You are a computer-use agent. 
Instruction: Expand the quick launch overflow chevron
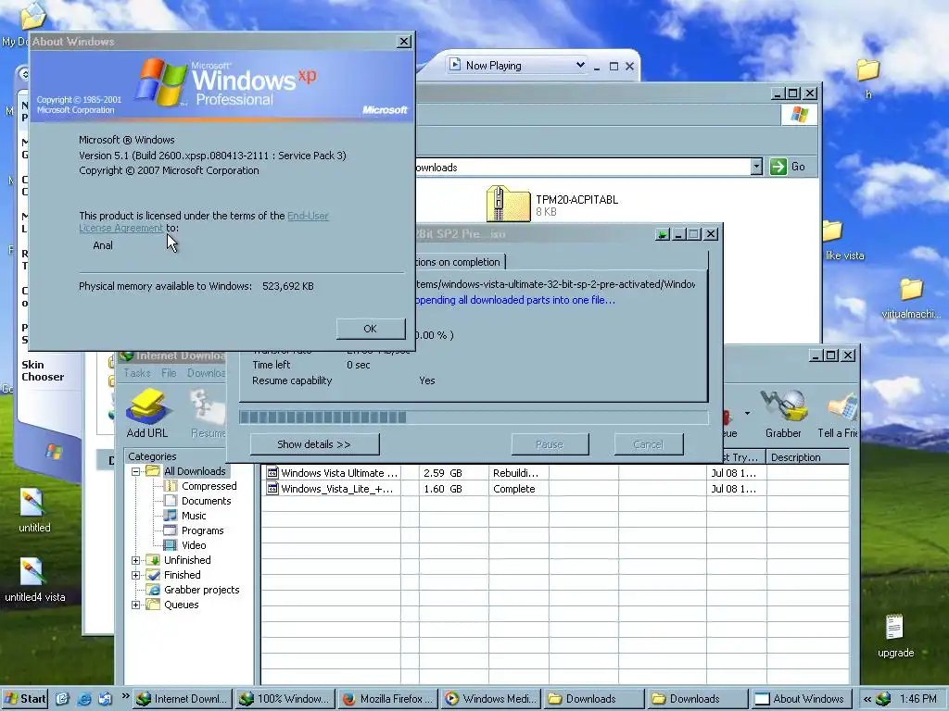[x=125, y=696]
